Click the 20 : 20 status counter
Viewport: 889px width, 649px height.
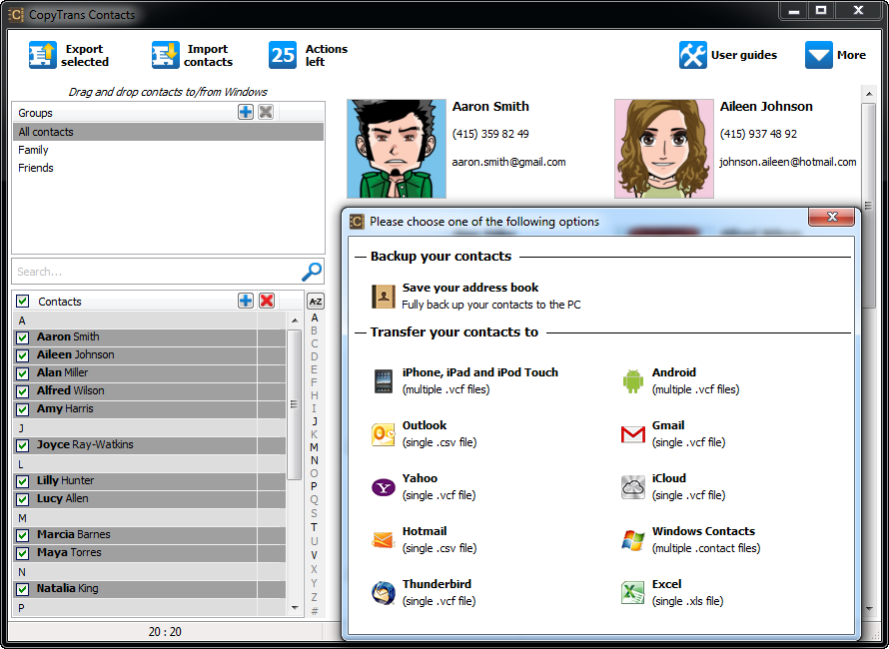(x=165, y=631)
